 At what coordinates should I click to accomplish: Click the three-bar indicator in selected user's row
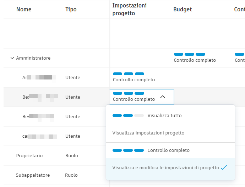tap(129, 93)
